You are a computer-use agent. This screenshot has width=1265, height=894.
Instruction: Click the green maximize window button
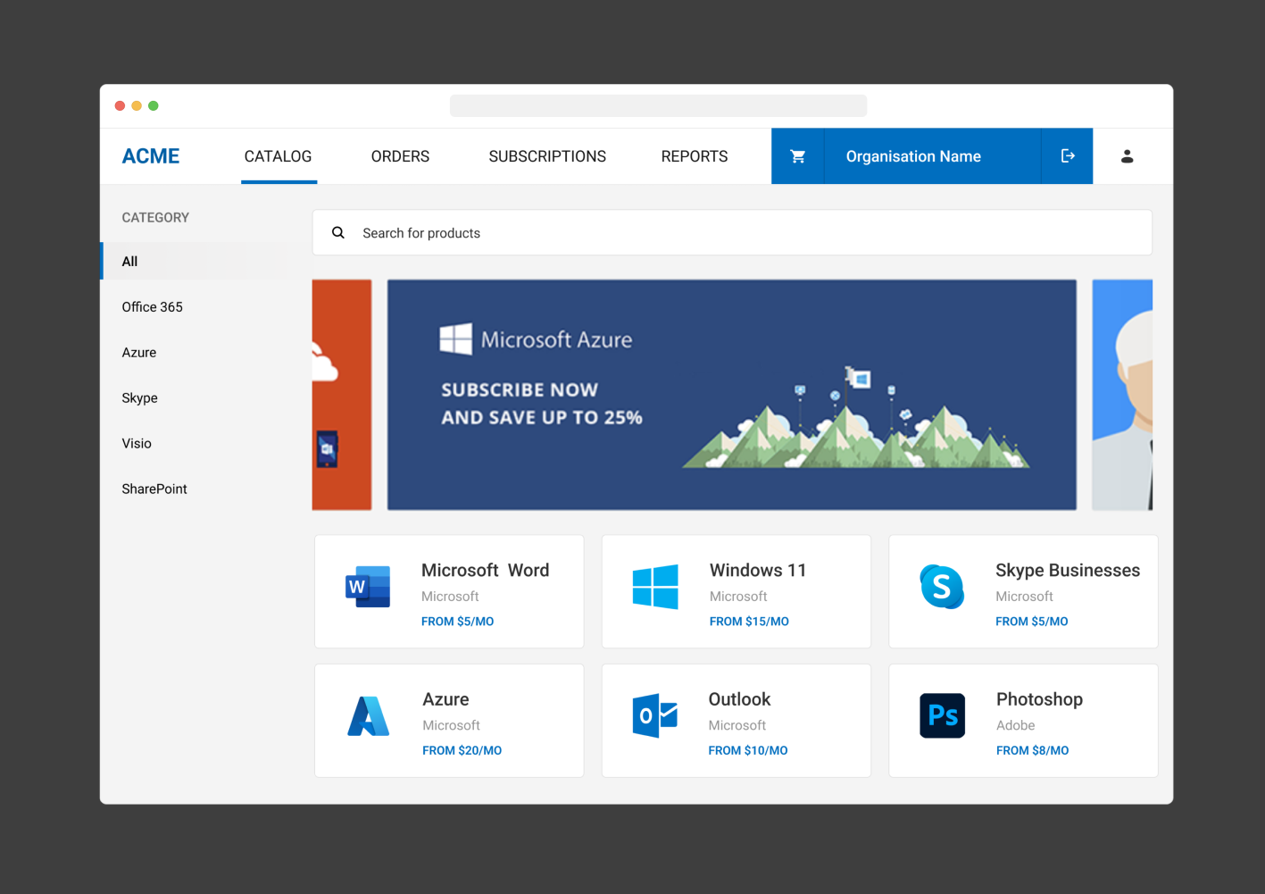click(154, 105)
